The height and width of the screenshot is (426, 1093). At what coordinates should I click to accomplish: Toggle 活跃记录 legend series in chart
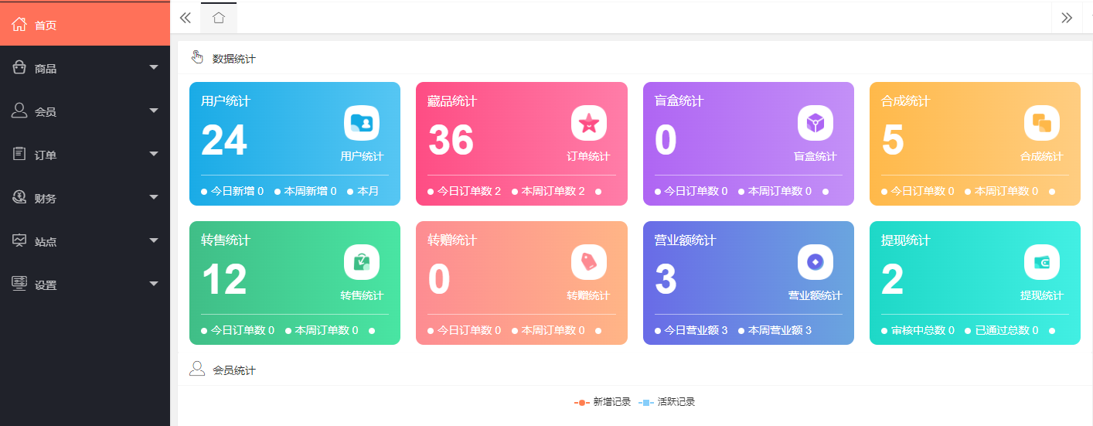point(667,402)
